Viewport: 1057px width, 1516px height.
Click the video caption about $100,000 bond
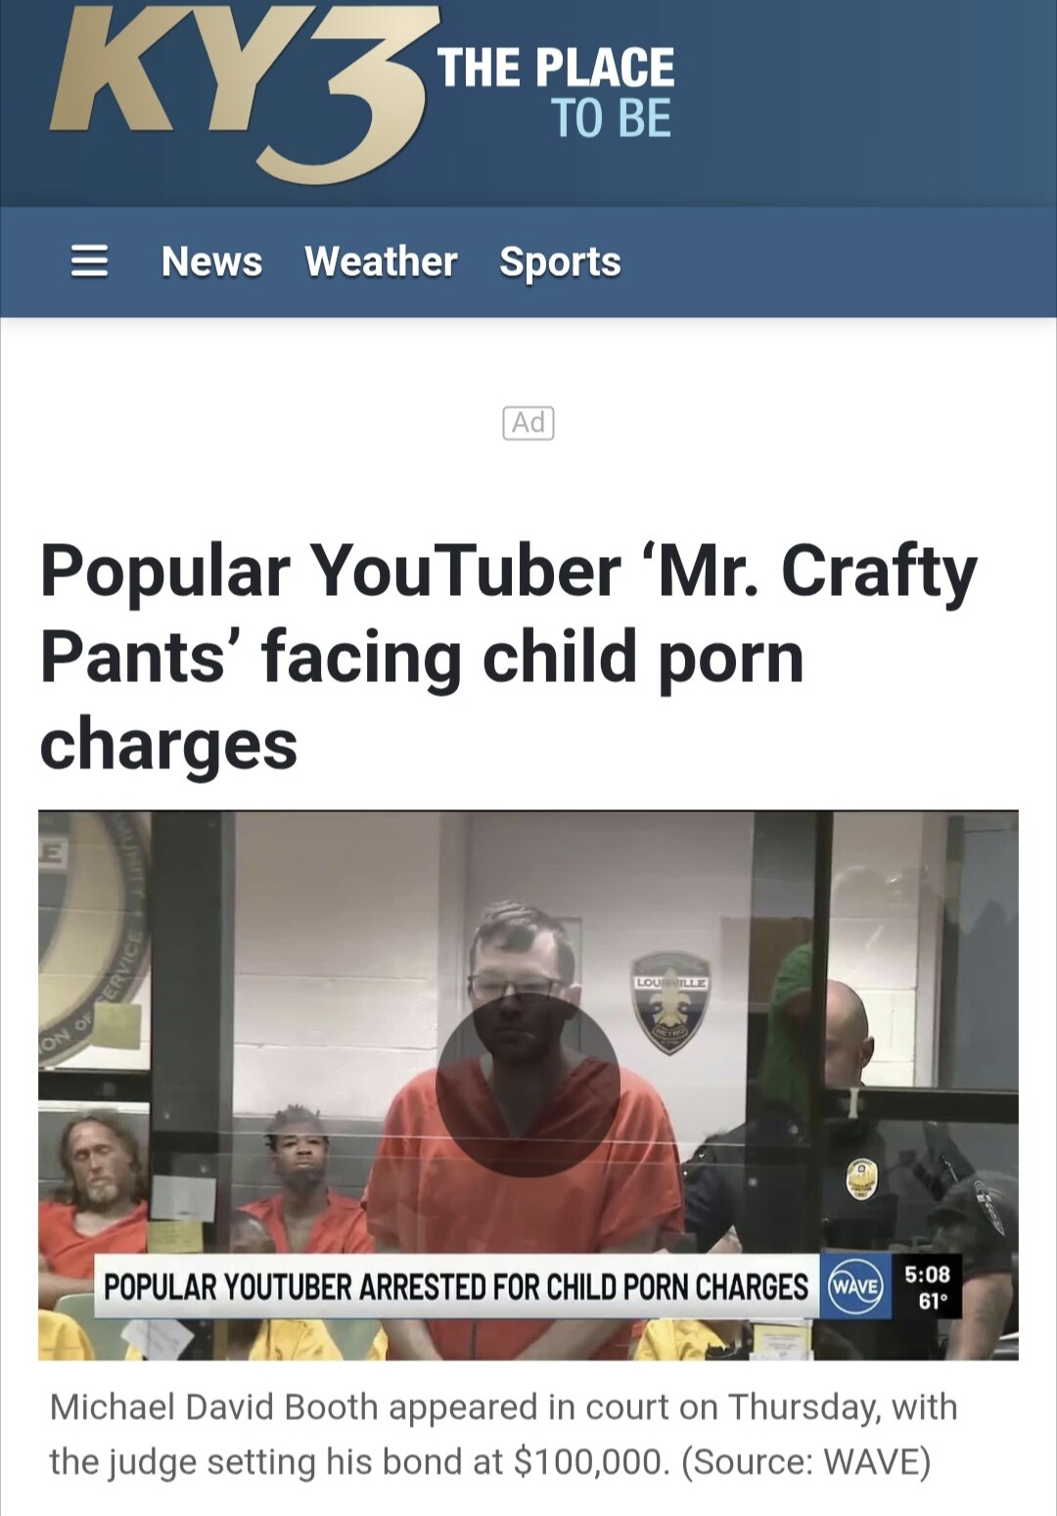(504, 1434)
